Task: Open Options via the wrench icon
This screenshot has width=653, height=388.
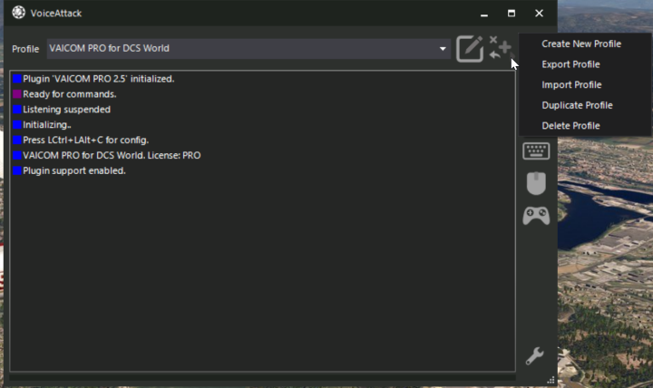Action: pos(535,356)
